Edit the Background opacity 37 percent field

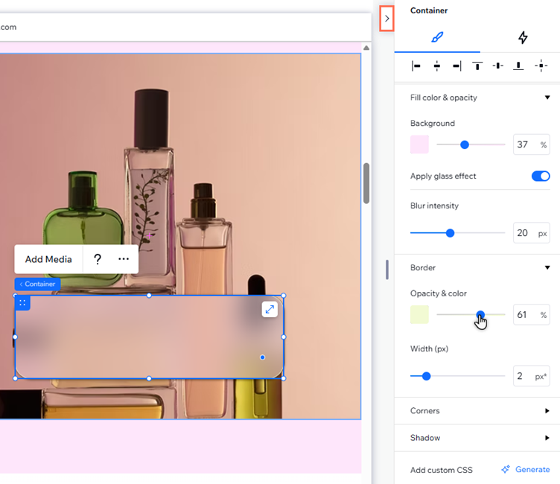point(531,144)
